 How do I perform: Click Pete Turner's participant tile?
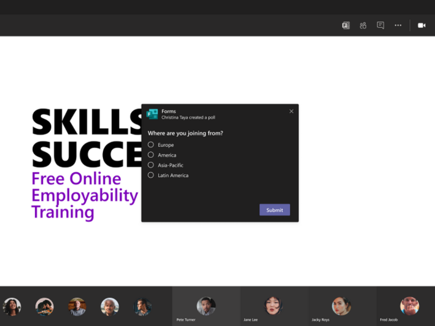tap(206, 306)
